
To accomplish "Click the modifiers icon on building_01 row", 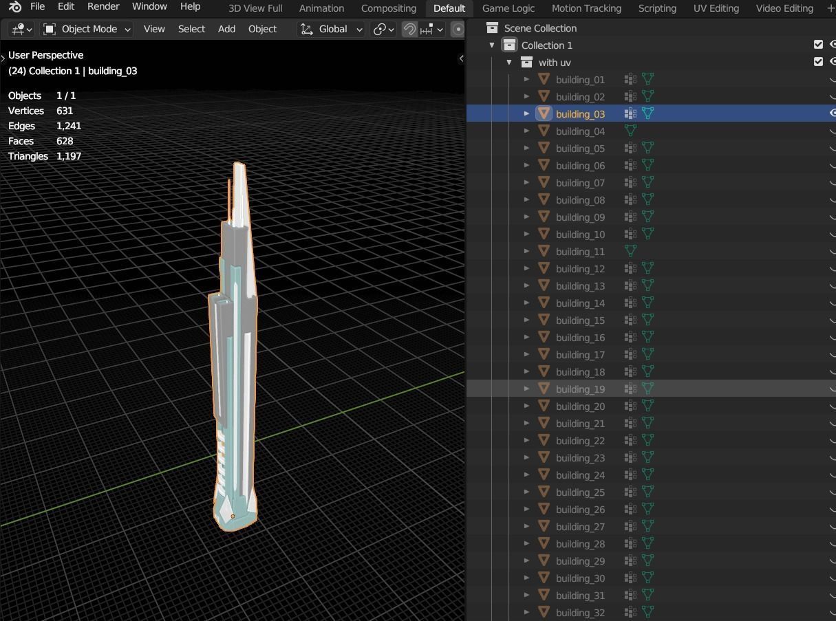I will point(630,79).
